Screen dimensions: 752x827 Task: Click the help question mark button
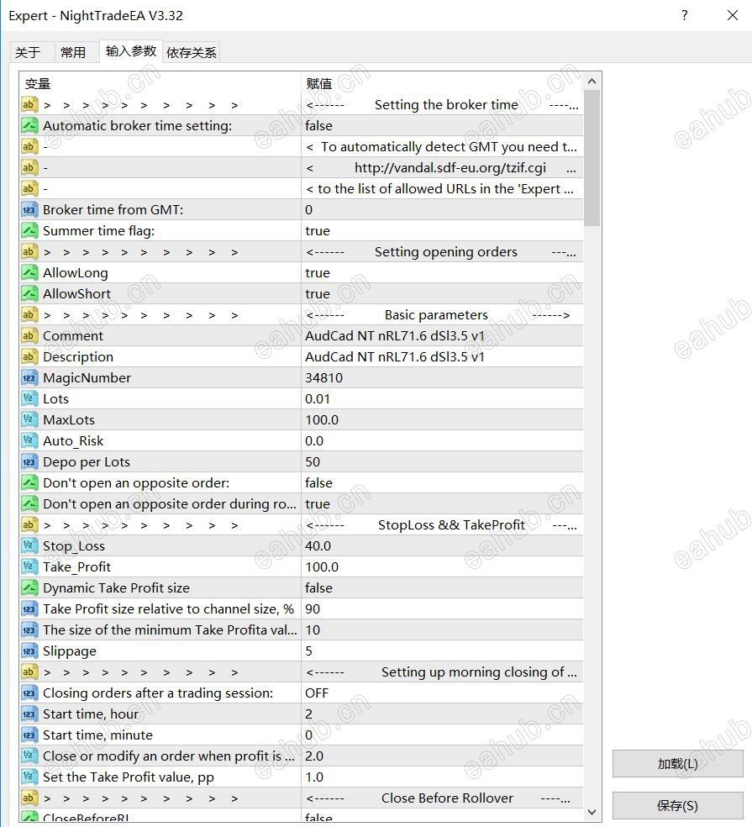(684, 15)
